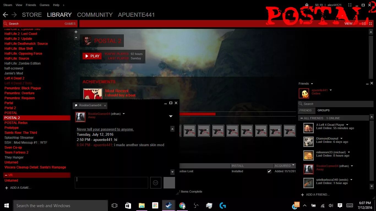
Task: Switch to GROUPS tab in Friends
Action: [323, 110]
